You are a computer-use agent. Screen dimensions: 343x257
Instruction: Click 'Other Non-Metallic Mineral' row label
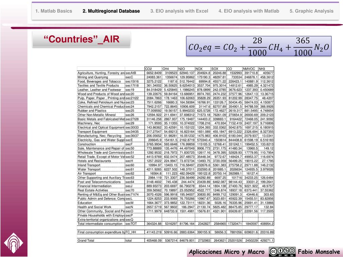97,115
